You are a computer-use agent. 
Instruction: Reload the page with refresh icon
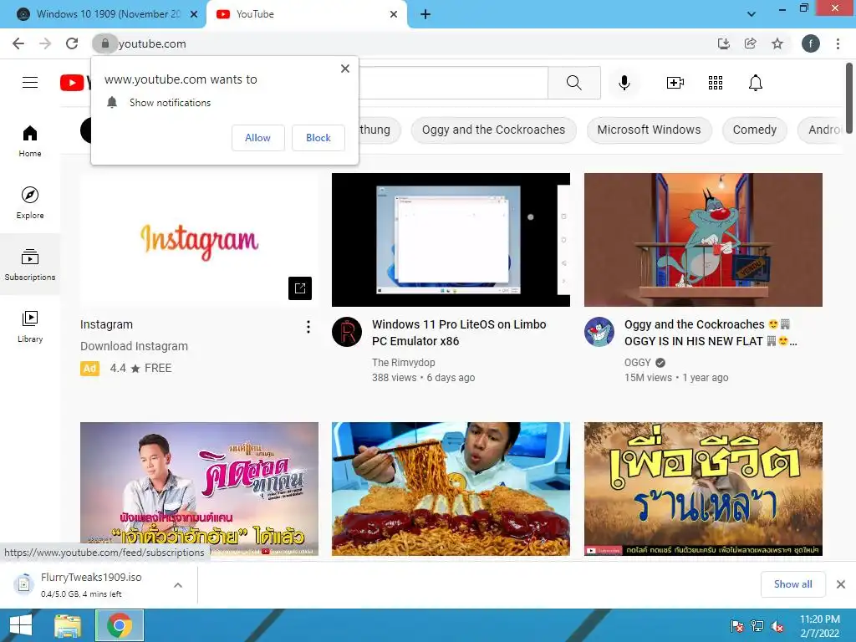(x=72, y=43)
